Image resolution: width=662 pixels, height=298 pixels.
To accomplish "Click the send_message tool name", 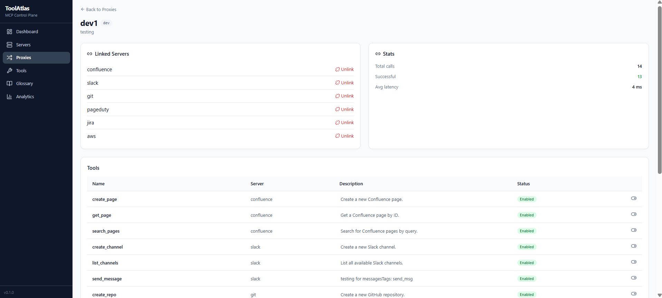I will (107, 279).
